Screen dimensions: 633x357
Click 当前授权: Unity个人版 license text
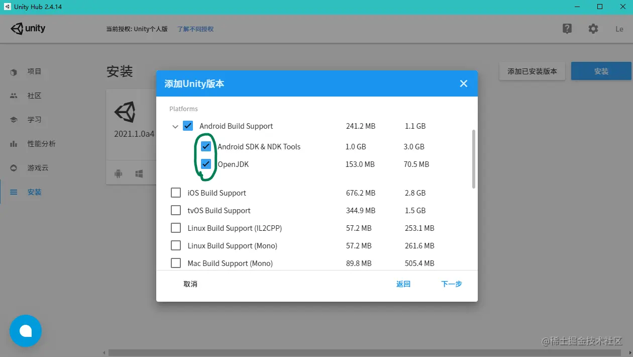tap(137, 29)
